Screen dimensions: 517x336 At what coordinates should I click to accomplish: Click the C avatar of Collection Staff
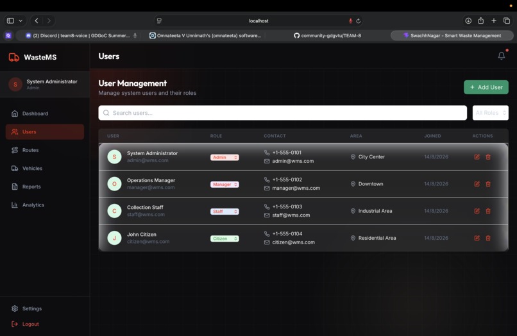(114, 211)
